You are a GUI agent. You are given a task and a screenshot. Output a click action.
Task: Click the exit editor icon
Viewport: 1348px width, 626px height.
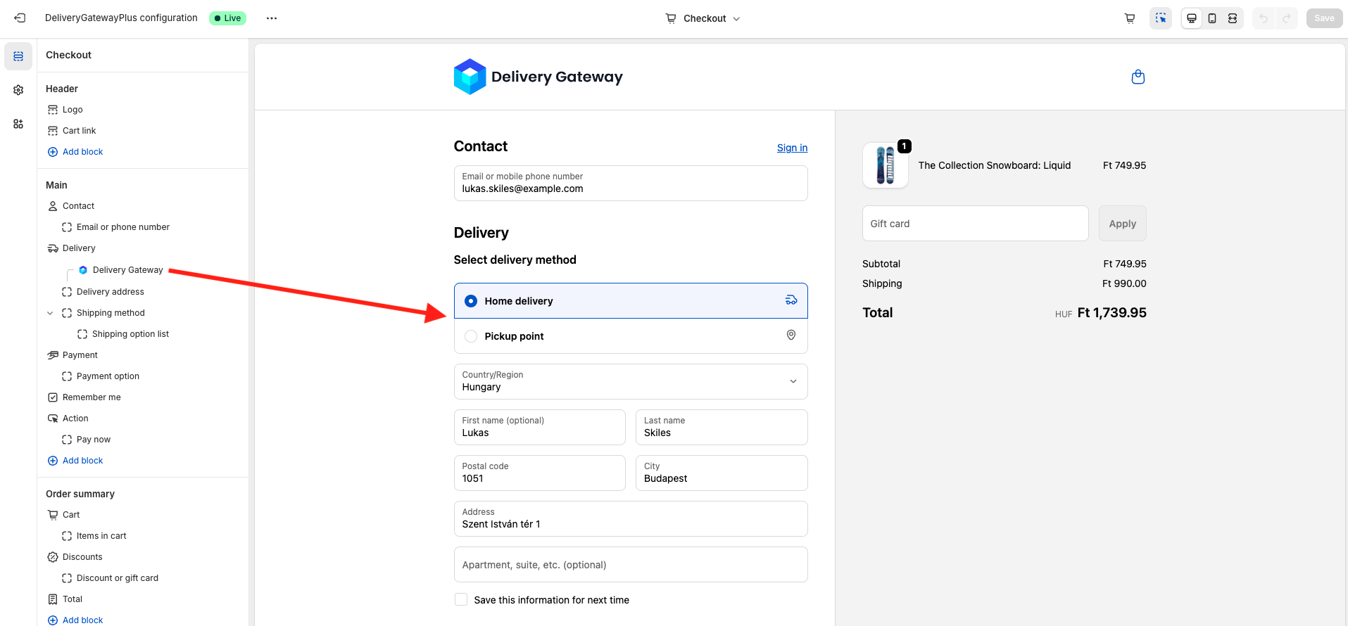tap(20, 18)
